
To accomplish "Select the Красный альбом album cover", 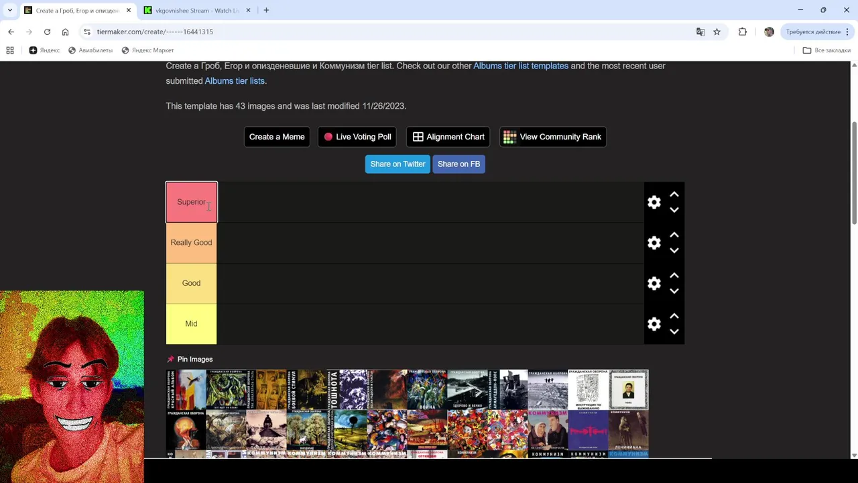I will 186,390.
